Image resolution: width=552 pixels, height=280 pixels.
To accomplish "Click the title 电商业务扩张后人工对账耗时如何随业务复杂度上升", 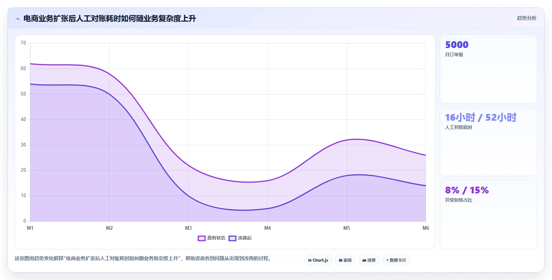I will (x=110, y=18).
